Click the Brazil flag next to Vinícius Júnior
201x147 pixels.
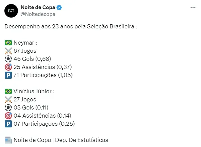(8, 91)
